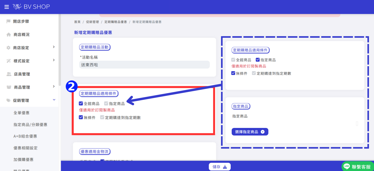
Task: Open the A+B組合優惠 sidebar item
Action: point(25,136)
